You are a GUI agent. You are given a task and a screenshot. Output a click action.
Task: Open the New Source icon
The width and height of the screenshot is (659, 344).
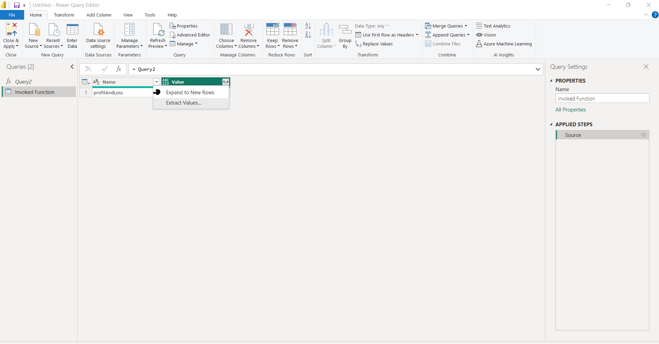pos(34,30)
